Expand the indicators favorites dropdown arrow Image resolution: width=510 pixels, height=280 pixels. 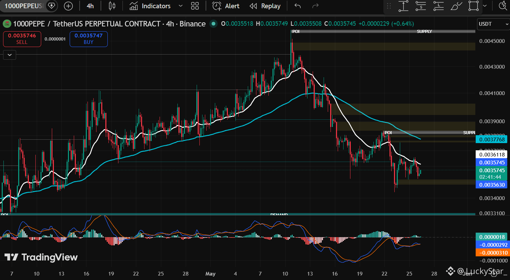[x=181, y=6]
